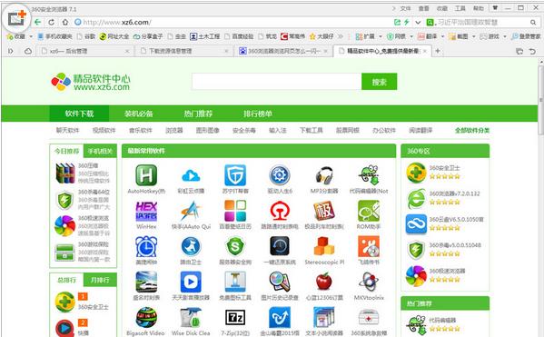Click the green 搜索 search button
This screenshot has height=337, width=544.
[x=380, y=82]
